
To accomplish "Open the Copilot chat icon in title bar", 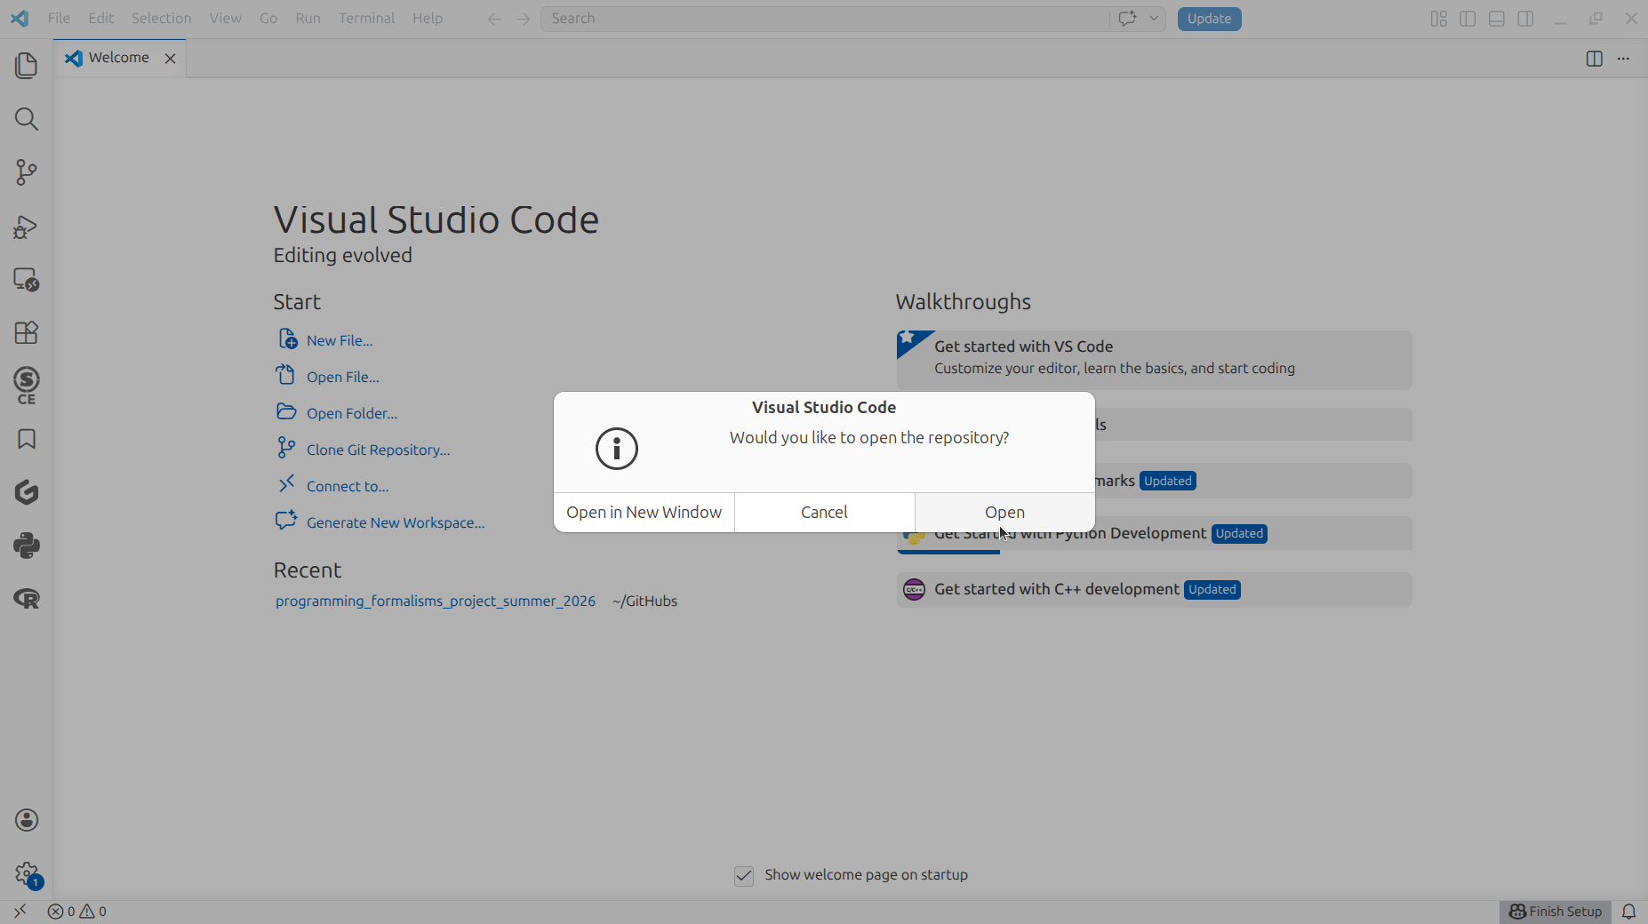I will coord(1127,19).
